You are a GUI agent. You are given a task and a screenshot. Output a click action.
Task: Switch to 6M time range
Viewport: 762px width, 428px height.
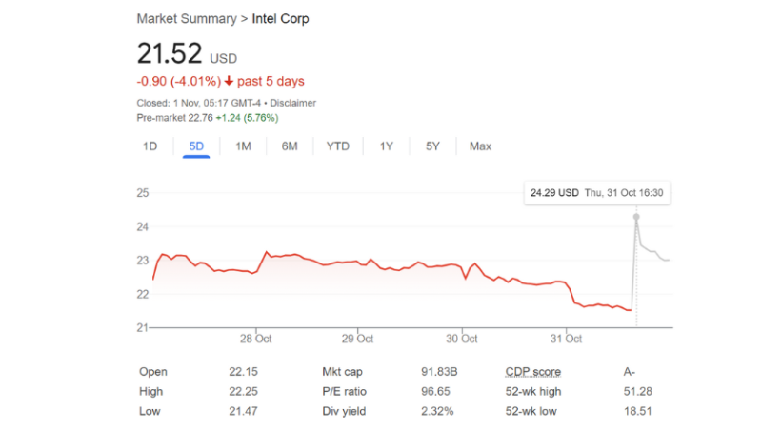point(290,146)
